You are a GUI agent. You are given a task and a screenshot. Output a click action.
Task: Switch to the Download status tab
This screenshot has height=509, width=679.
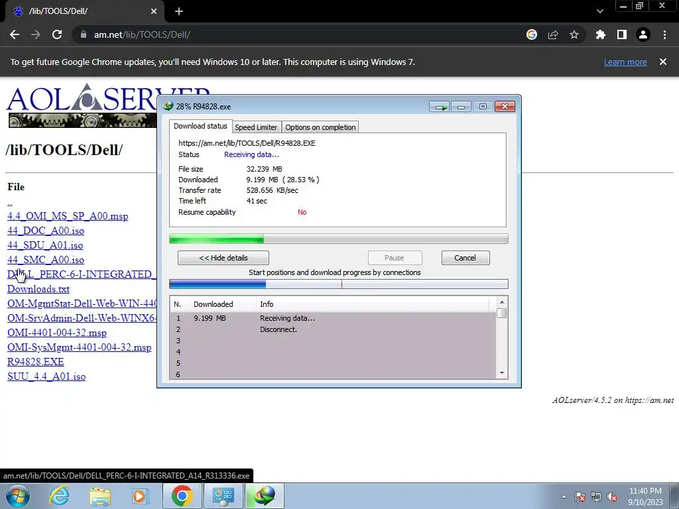[x=200, y=126]
